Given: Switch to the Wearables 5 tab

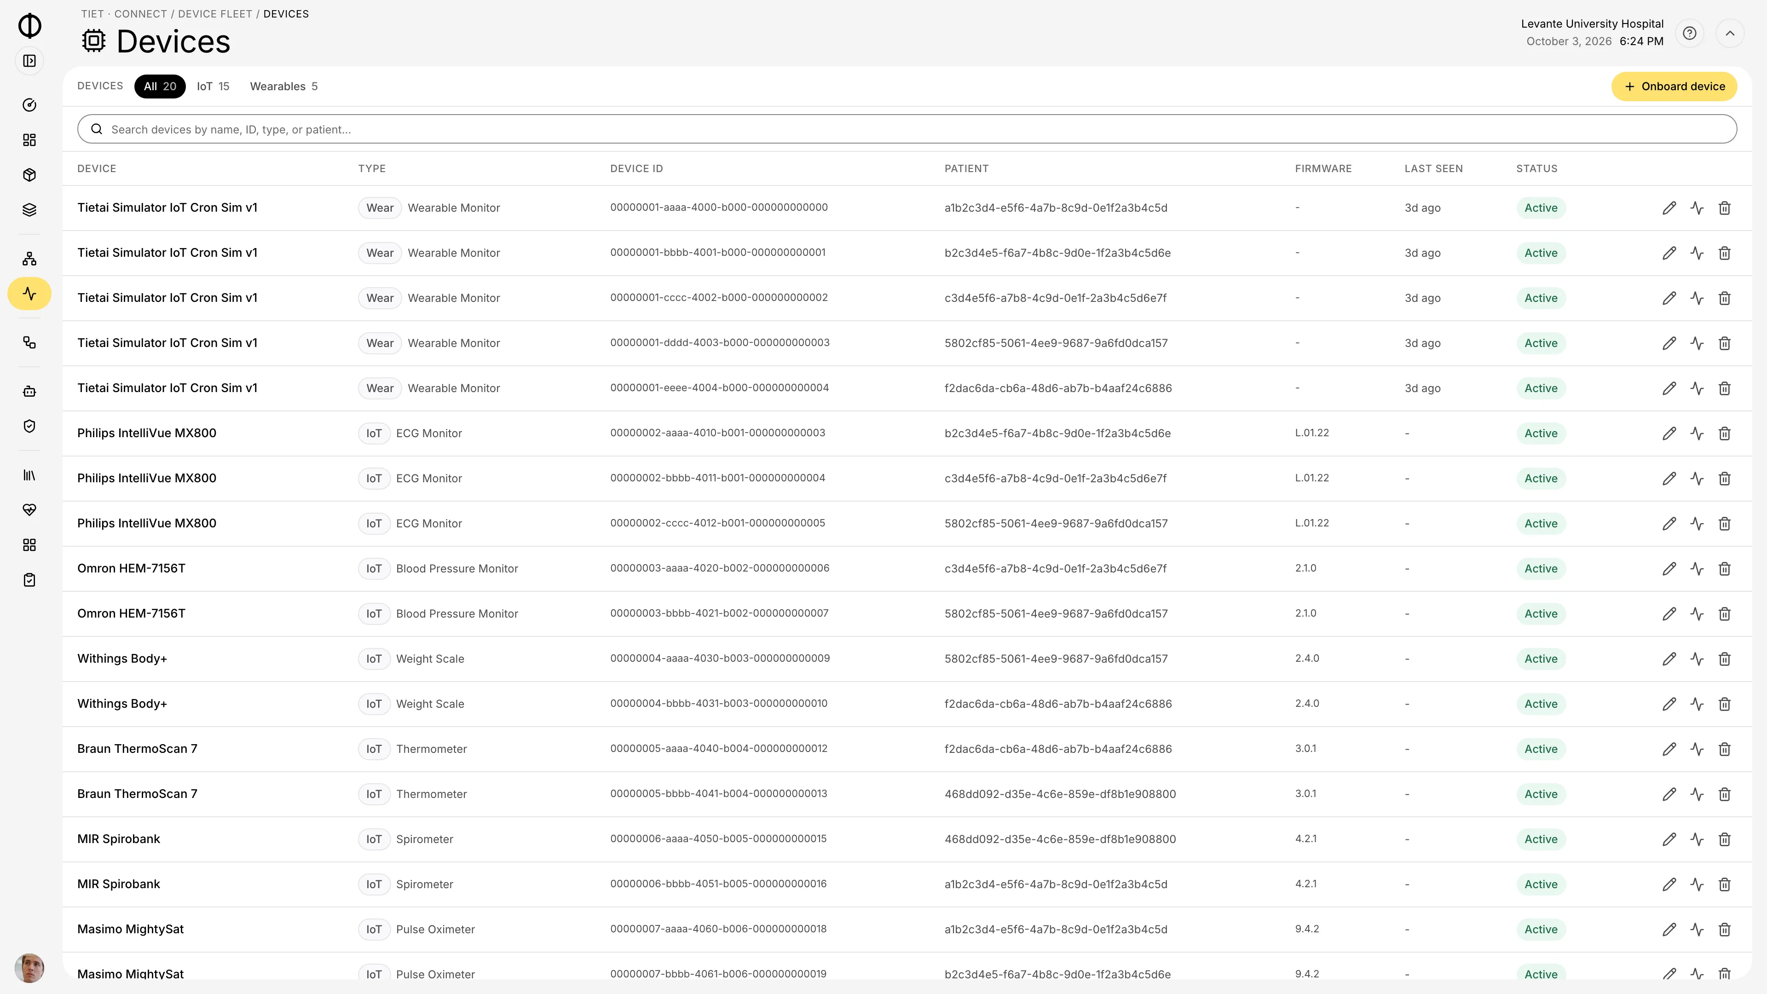Looking at the screenshot, I should (x=284, y=87).
